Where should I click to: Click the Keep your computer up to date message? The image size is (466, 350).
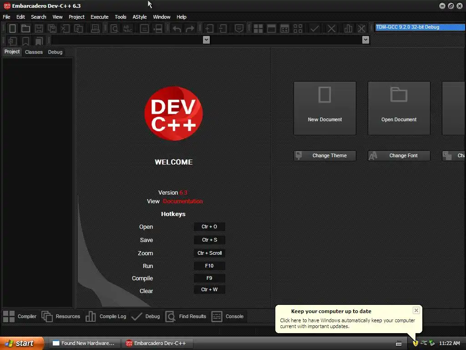pos(347,324)
